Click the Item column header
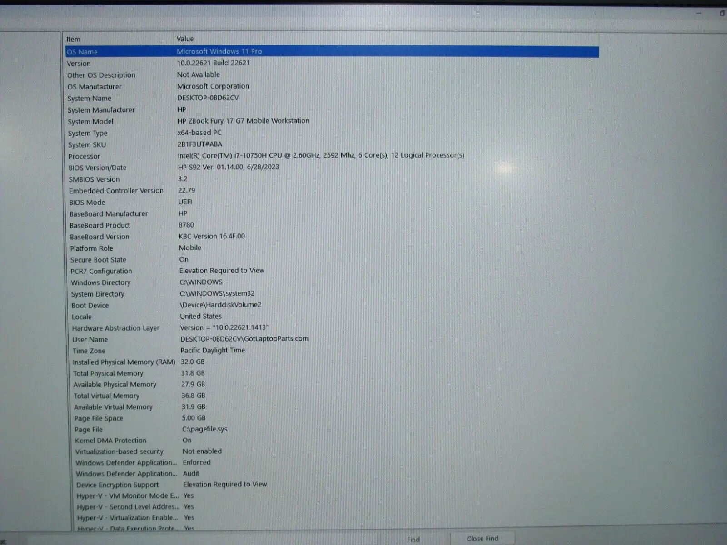 click(73, 39)
